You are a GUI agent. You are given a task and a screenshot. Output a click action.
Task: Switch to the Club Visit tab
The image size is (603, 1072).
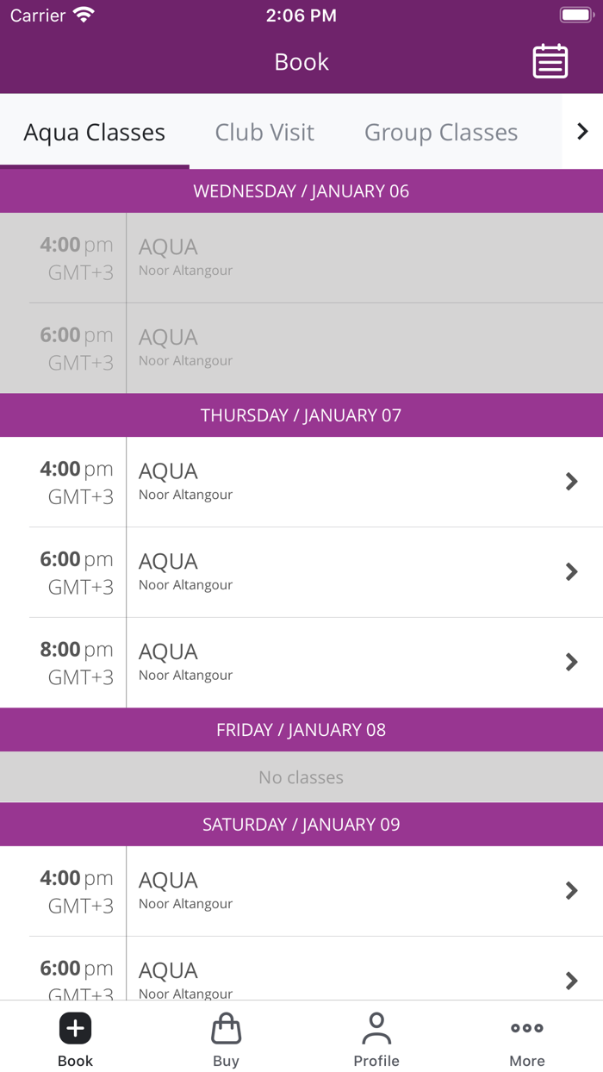[x=264, y=133]
